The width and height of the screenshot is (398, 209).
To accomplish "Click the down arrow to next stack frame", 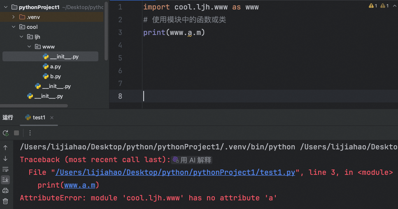I will tap(5, 158).
